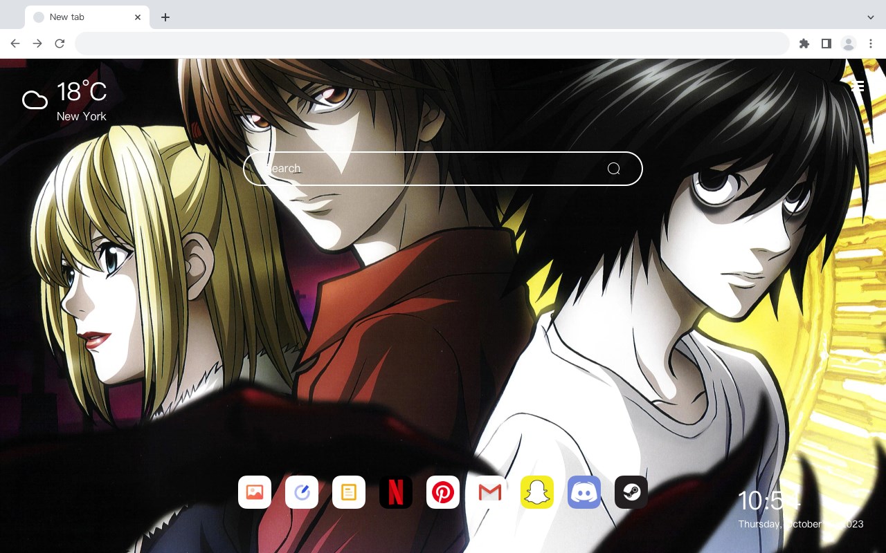The image size is (886, 553).
Task: Open a new tab with plus button
Action: point(165,17)
